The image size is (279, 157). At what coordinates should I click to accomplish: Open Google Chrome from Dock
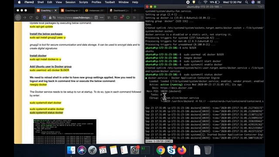click(160, 150)
